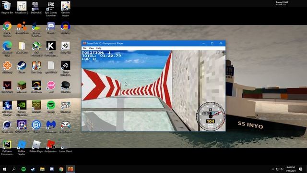
Task: Maximize the Newgrounds Player window
Action: tap(212, 43)
